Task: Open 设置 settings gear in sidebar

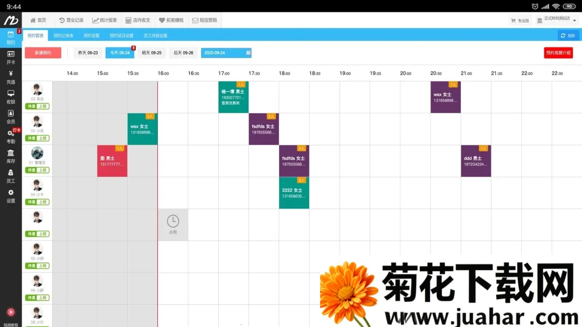Action: pos(11,193)
